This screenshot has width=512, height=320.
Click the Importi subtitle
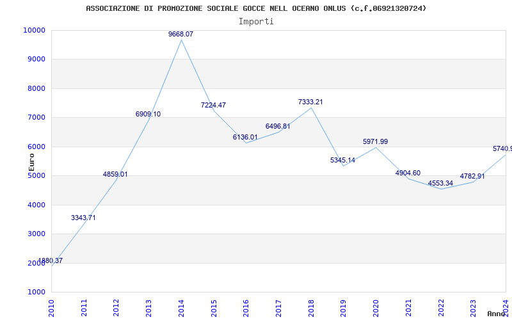256,22
